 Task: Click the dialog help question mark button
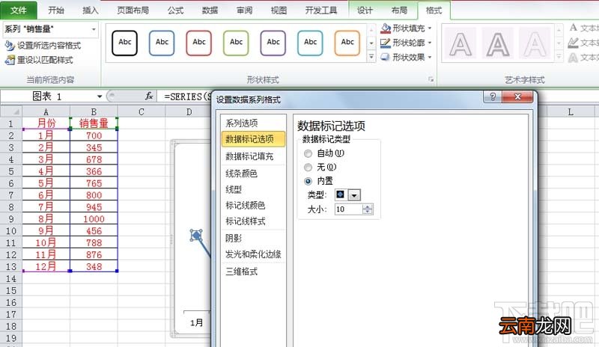tap(493, 96)
